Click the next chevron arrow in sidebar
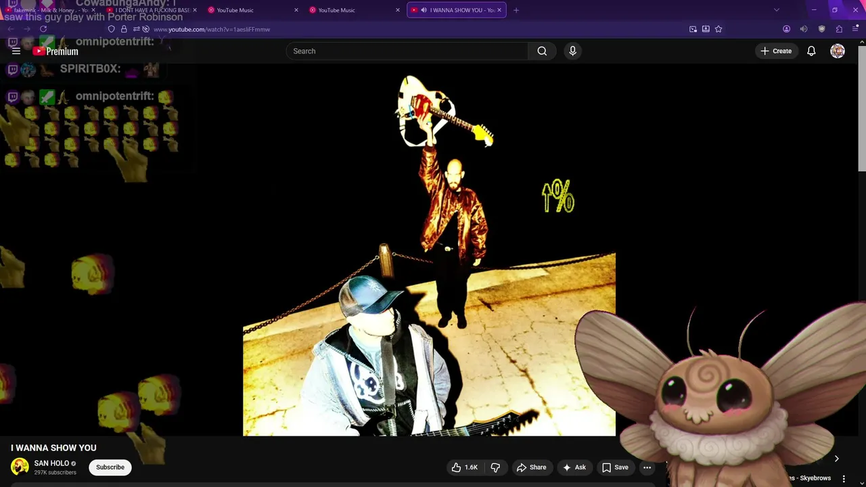The image size is (866, 487). [836, 459]
